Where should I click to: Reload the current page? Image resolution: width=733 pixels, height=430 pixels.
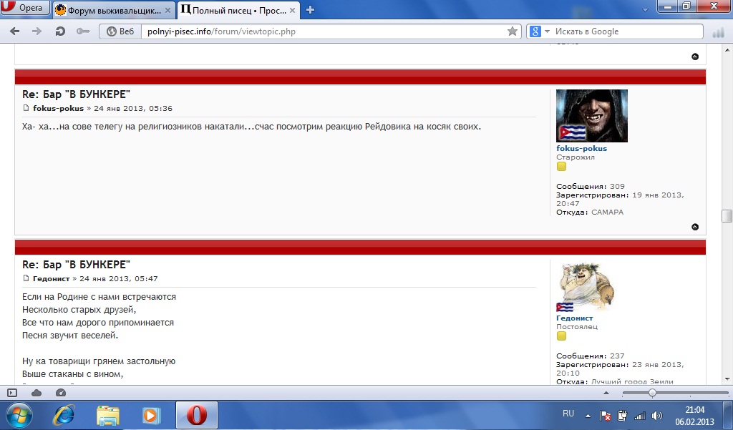tap(60, 31)
